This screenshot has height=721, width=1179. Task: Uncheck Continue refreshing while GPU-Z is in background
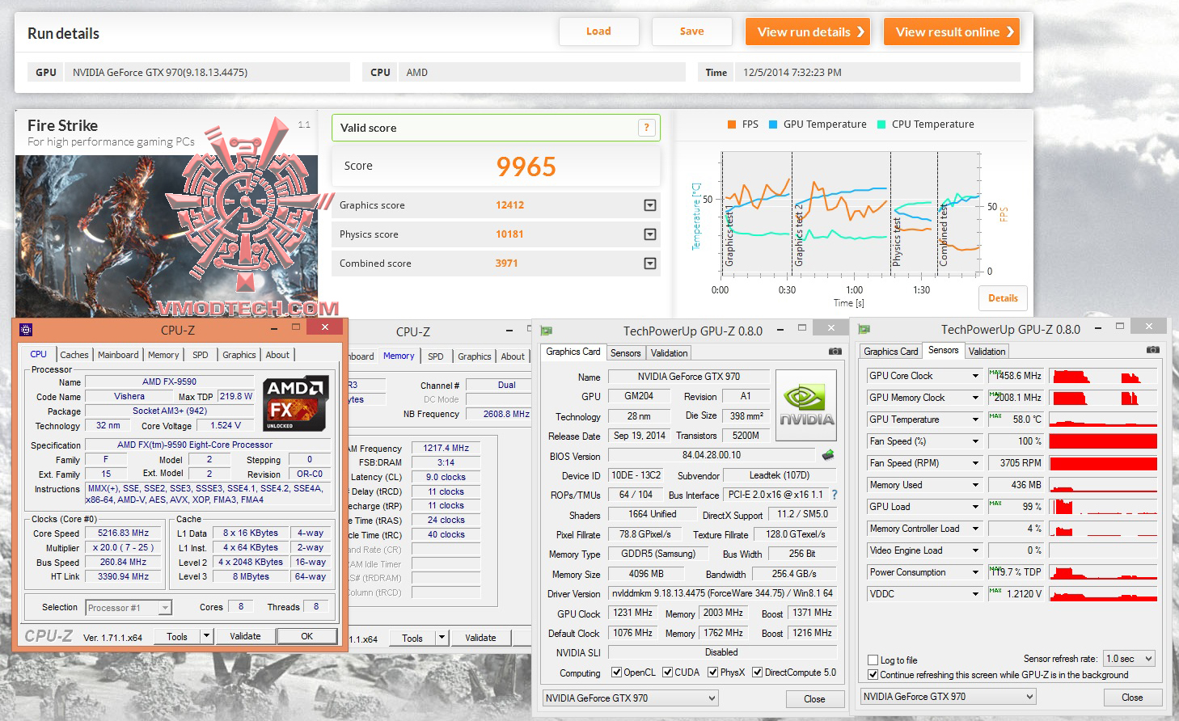tap(873, 675)
